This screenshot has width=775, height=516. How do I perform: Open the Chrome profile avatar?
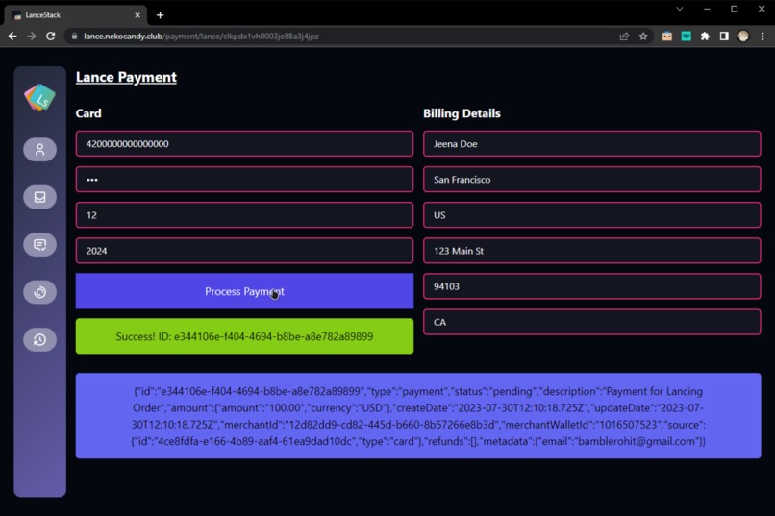[743, 37]
